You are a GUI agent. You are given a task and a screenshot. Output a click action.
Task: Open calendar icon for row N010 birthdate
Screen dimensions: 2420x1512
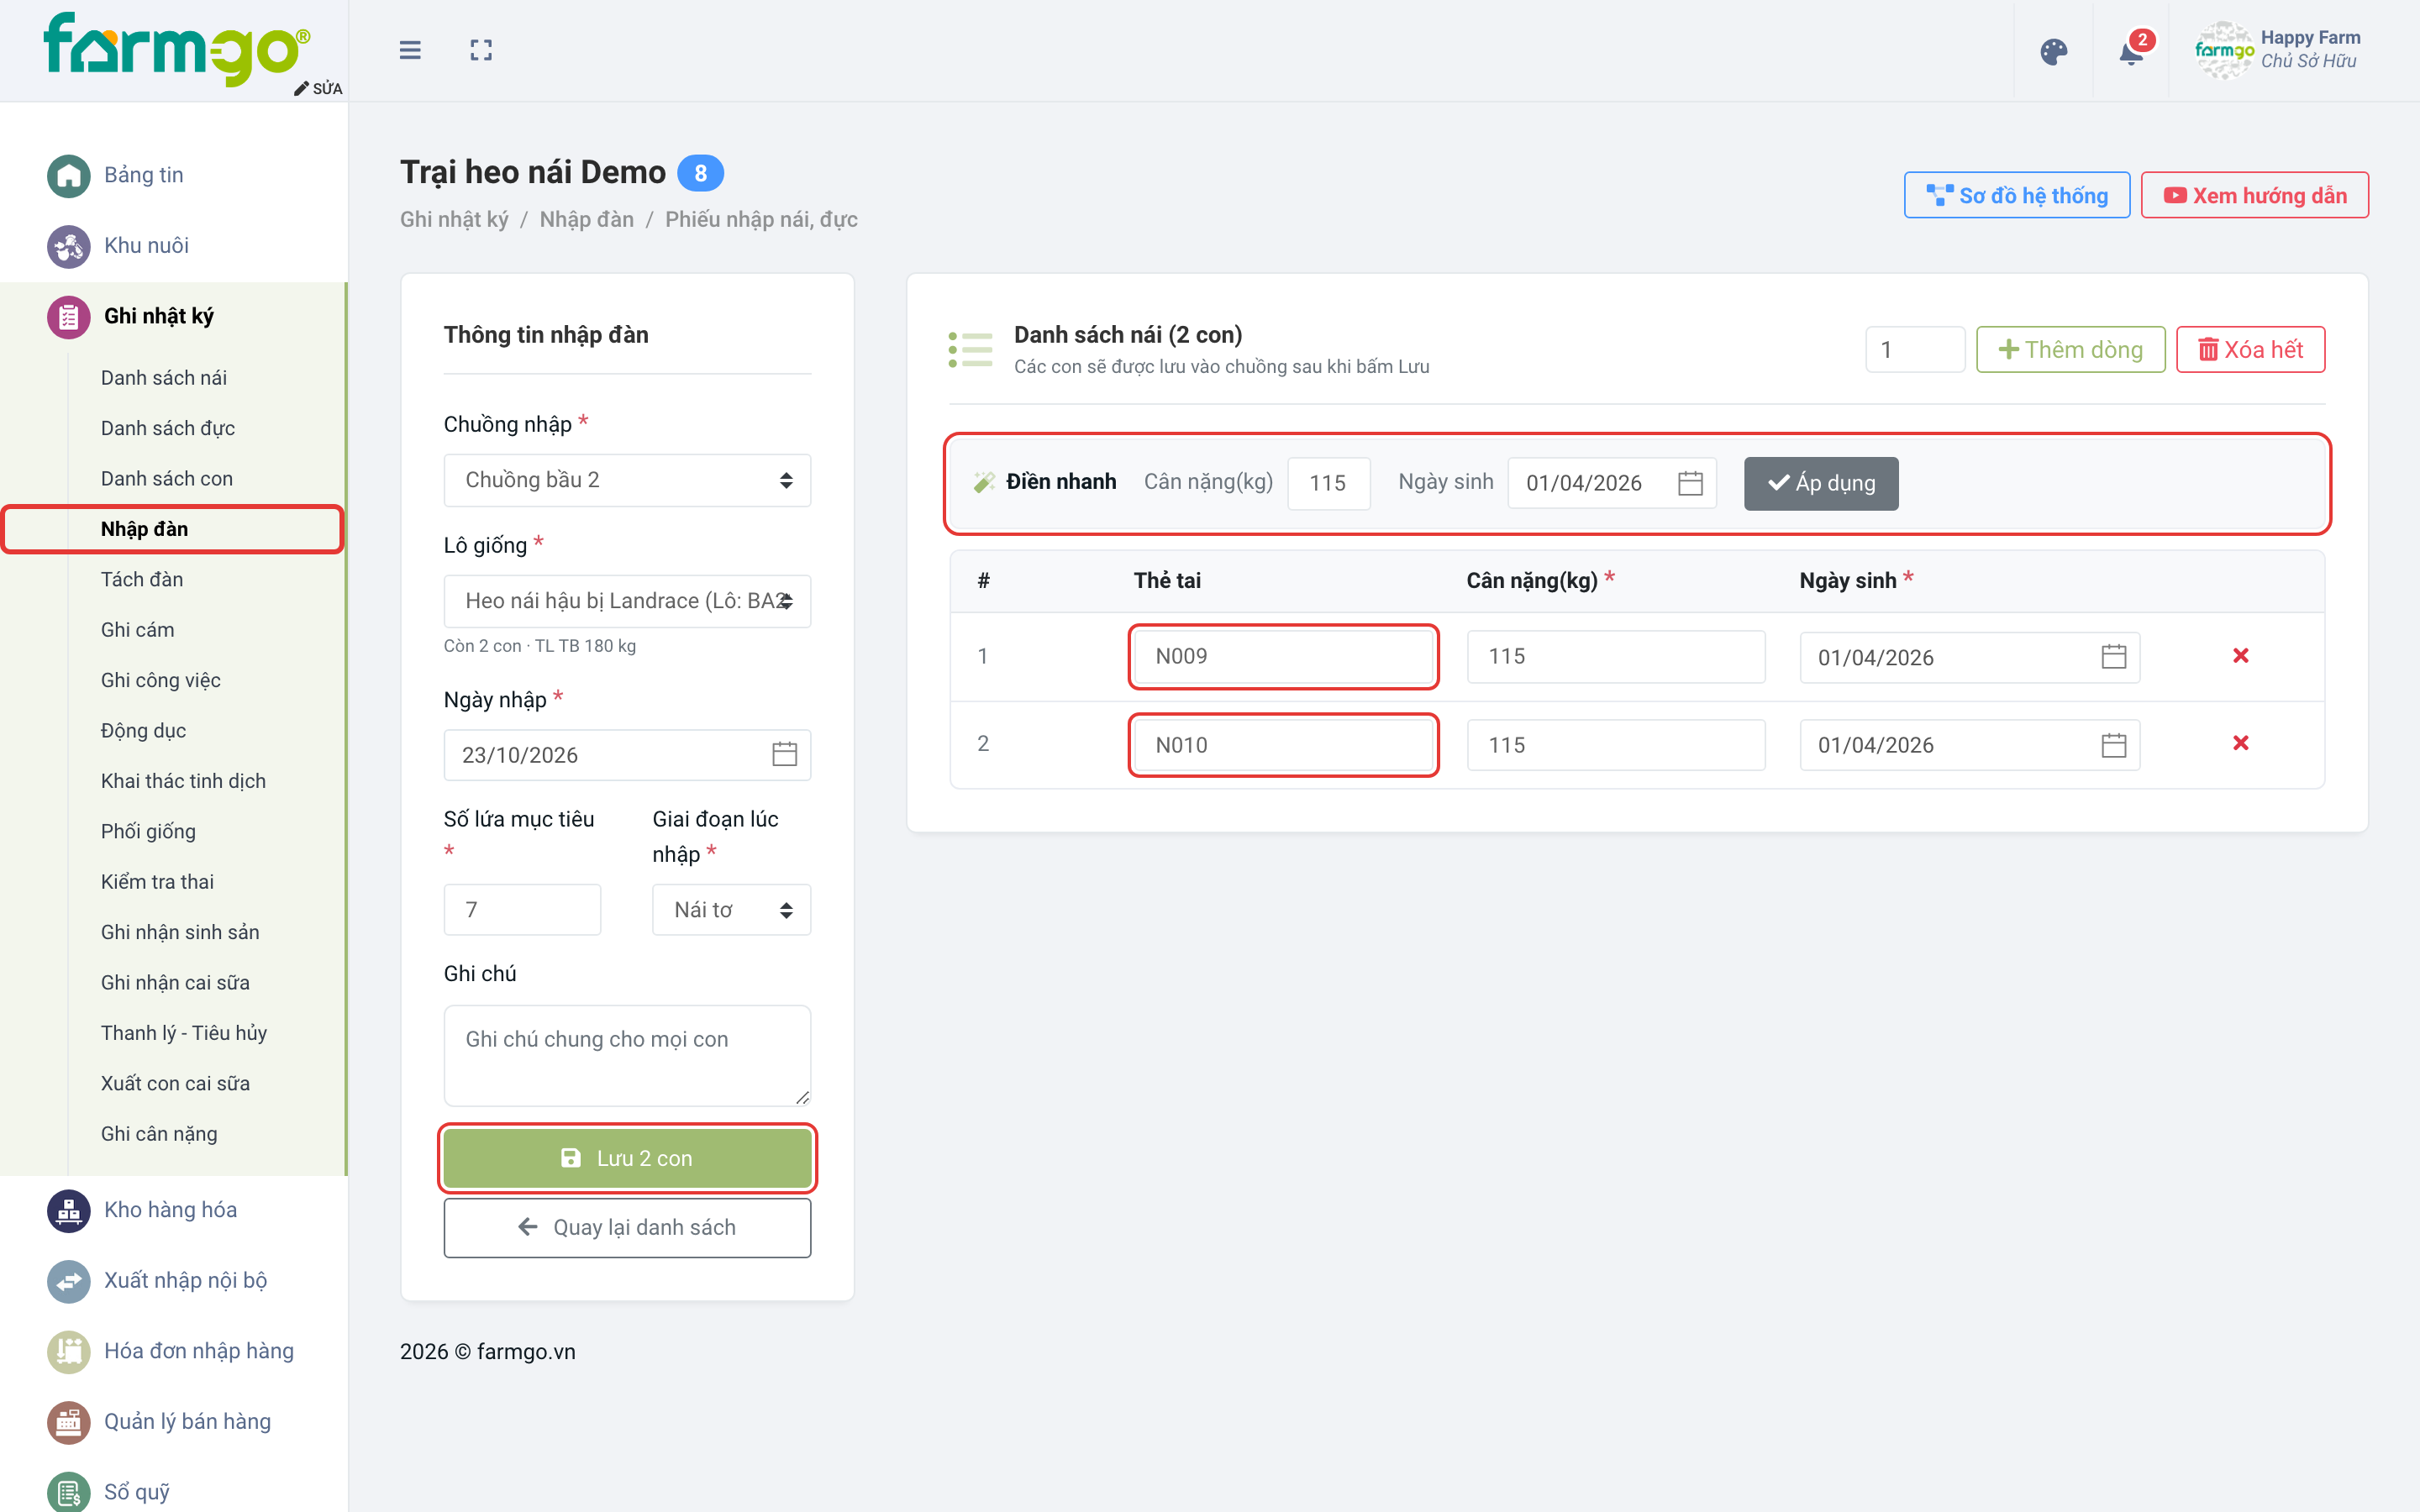(x=2114, y=745)
